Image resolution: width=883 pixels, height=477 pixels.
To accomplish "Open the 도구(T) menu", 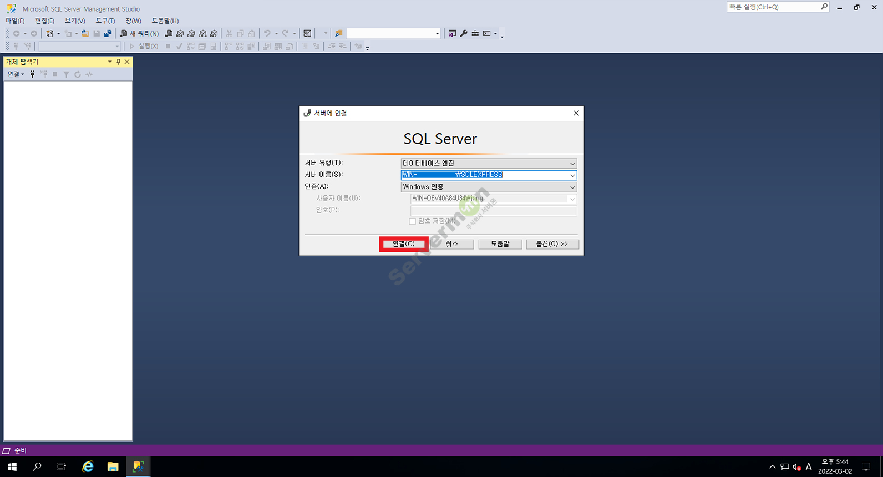I will (x=105, y=21).
